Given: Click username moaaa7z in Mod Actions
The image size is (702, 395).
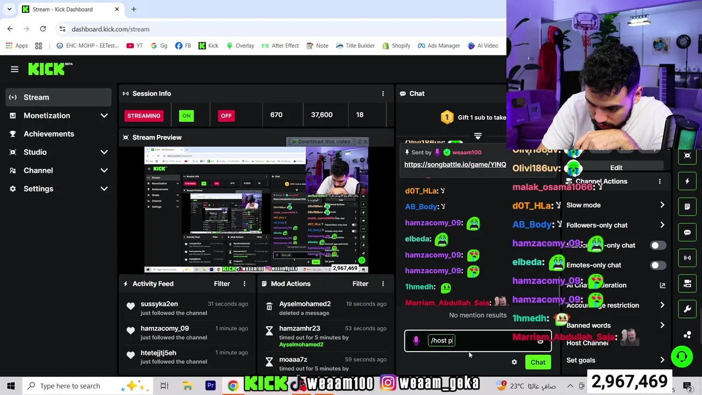Looking at the screenshot, I should coord(293,359).
